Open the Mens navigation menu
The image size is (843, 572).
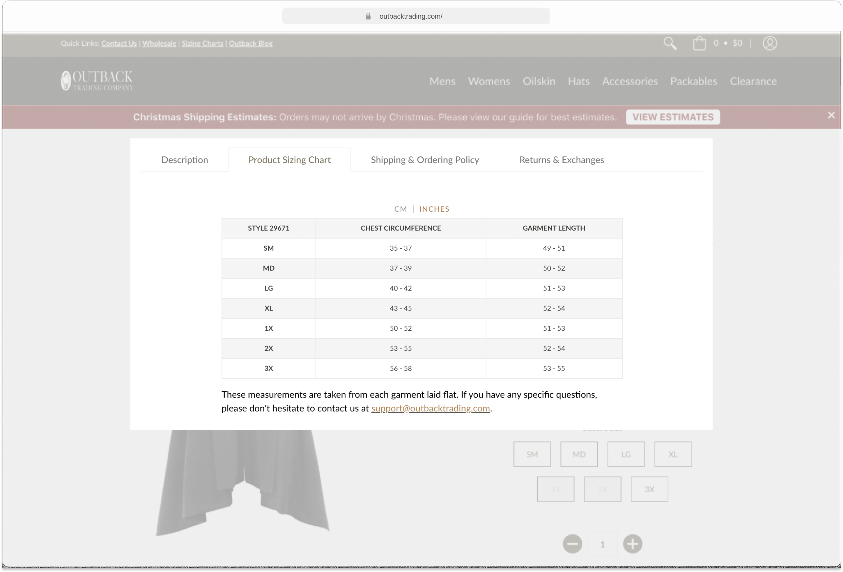tap(442, 81)
